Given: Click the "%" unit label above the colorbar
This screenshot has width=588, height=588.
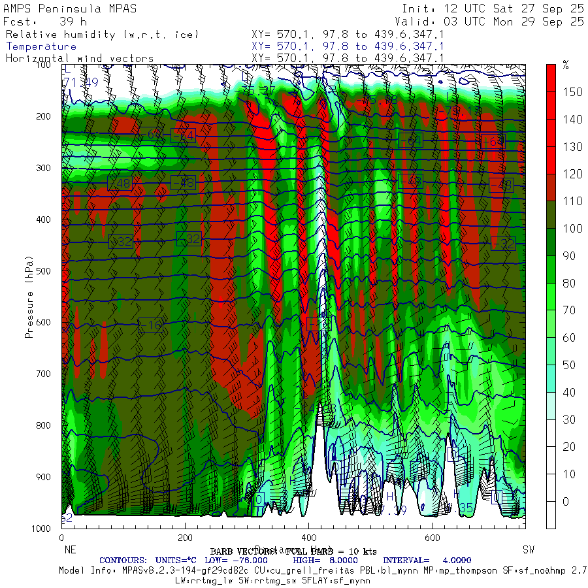Looking at the screenshot, I should (566, 65).
